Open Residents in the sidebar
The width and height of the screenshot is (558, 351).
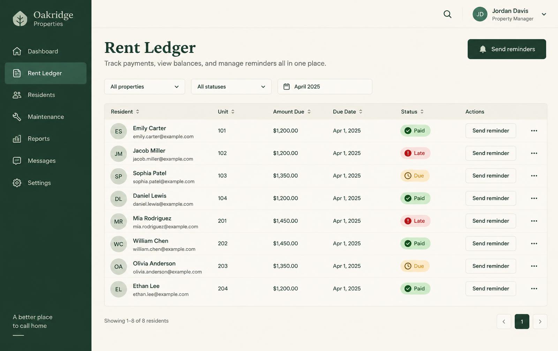46,95
